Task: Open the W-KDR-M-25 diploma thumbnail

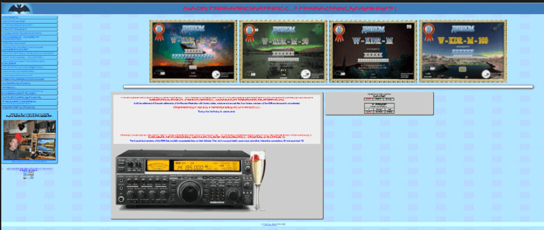Action: [x=193, y=51]
